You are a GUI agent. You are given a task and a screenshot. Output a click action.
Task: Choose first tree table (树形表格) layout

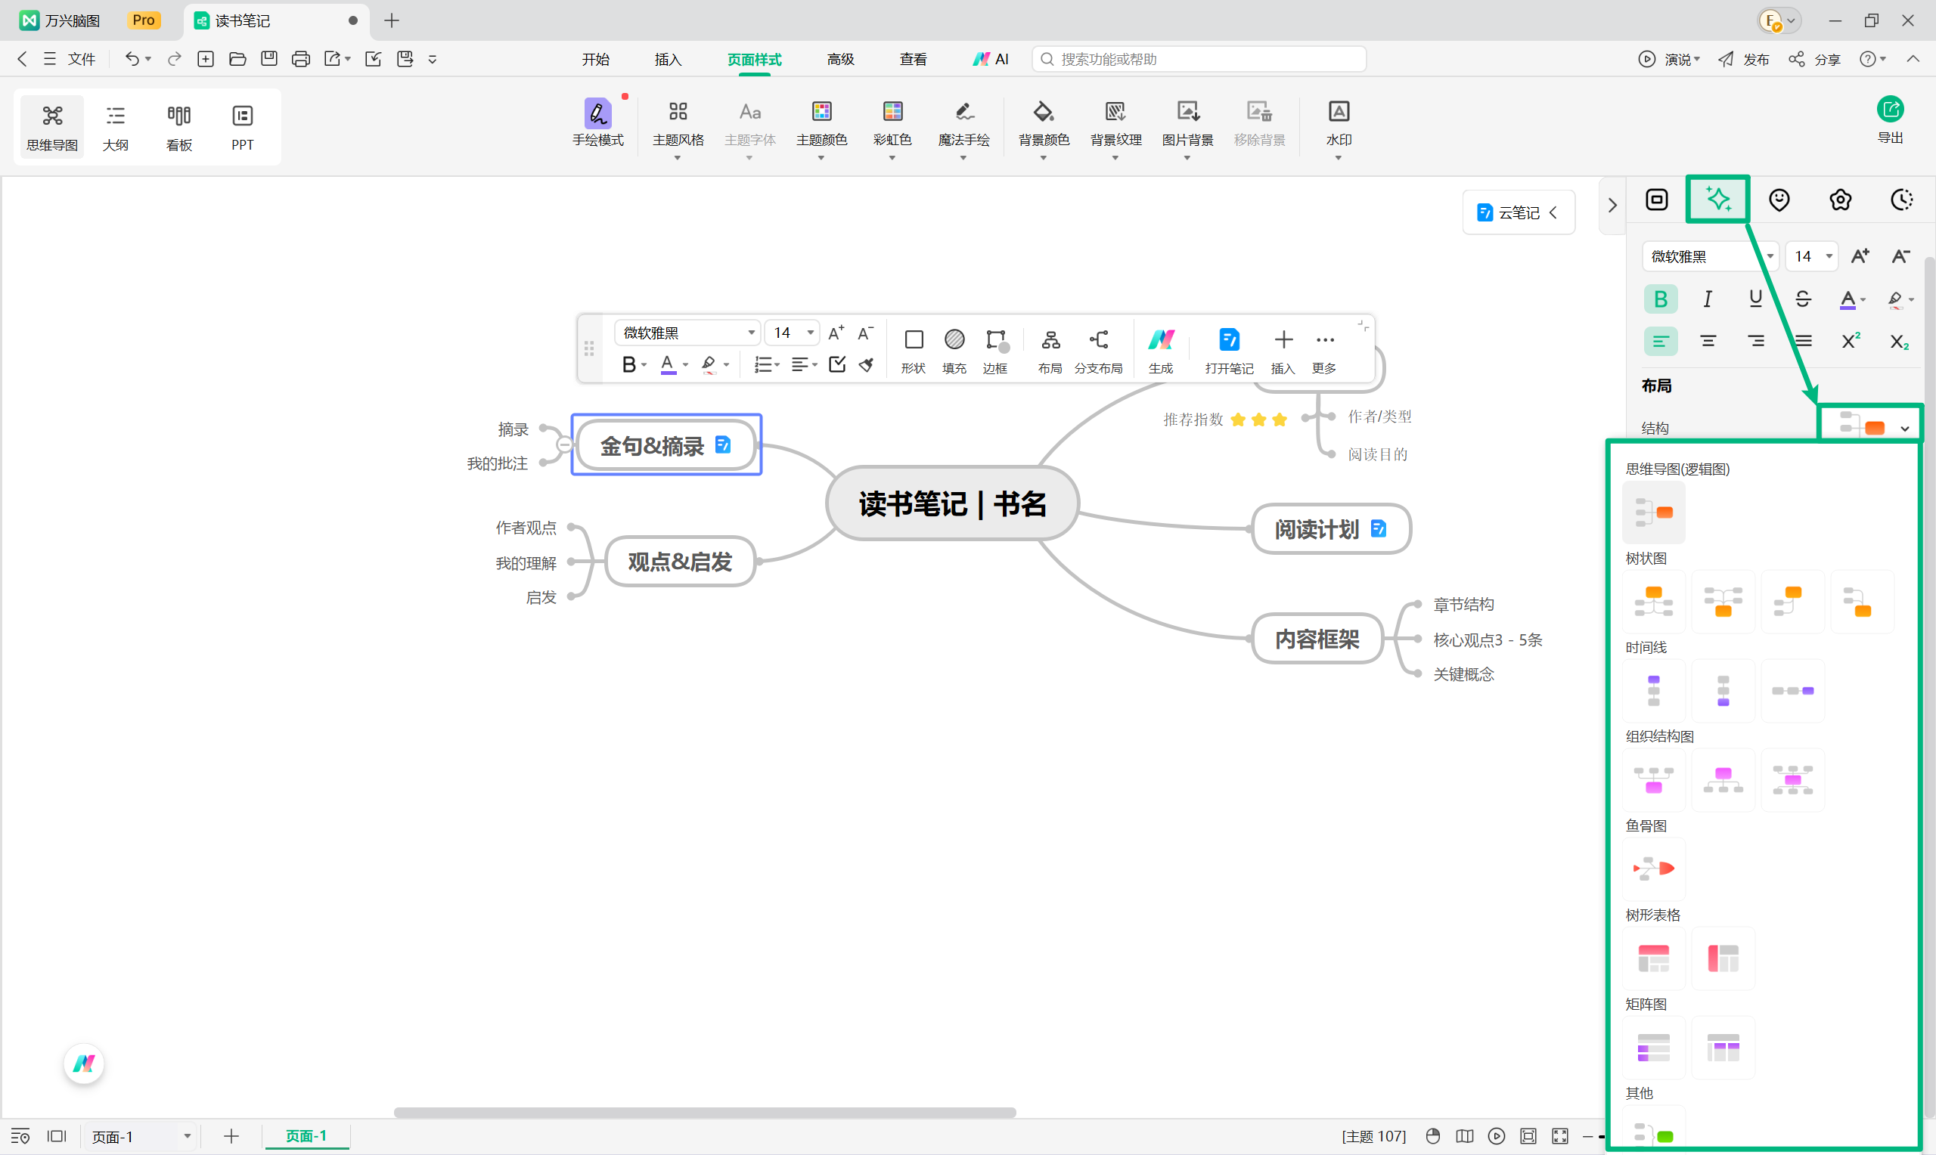[1653, 958]
